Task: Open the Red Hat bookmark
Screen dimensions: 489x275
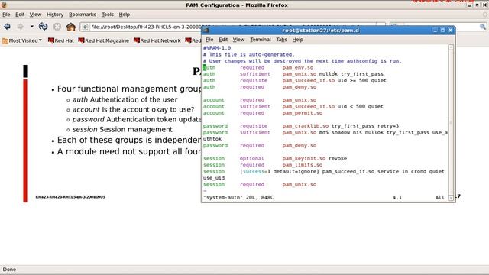Action: pos(61,40)
